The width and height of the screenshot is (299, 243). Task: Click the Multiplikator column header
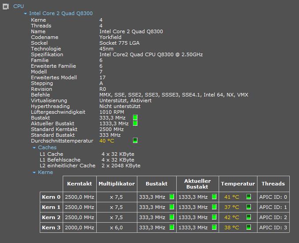(x=117, y=184)
